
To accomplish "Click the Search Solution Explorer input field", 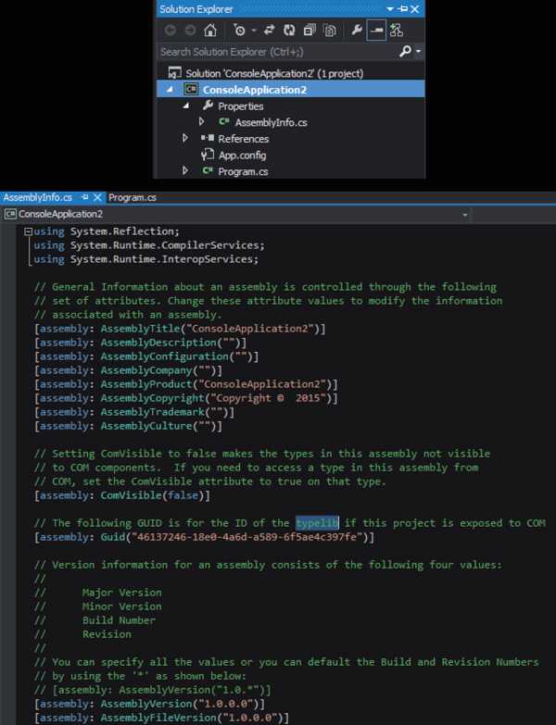I will 278,51.
